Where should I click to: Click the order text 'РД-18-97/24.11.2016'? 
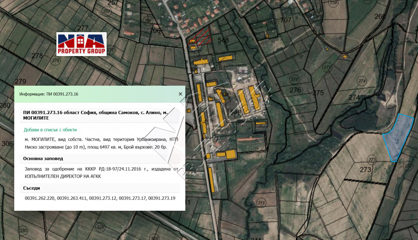(120, 169)
